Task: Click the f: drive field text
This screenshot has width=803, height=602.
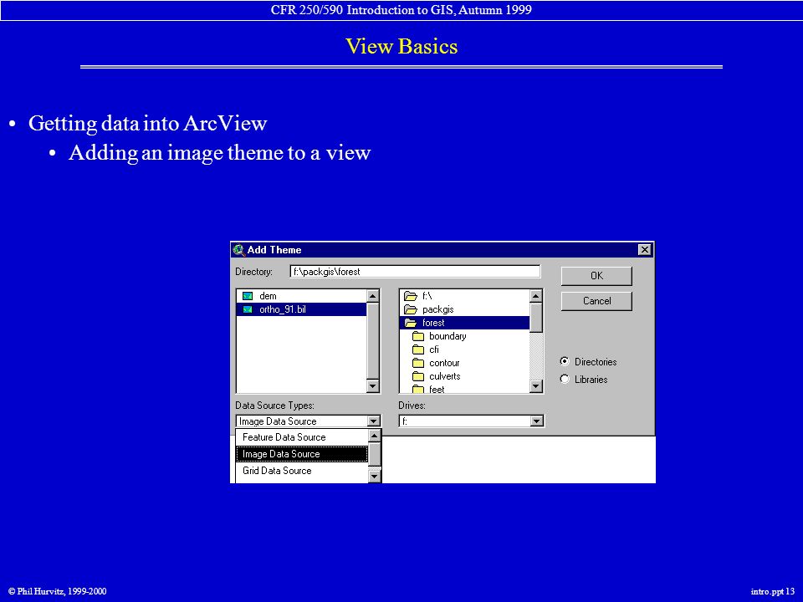Action: pos(405,421)
